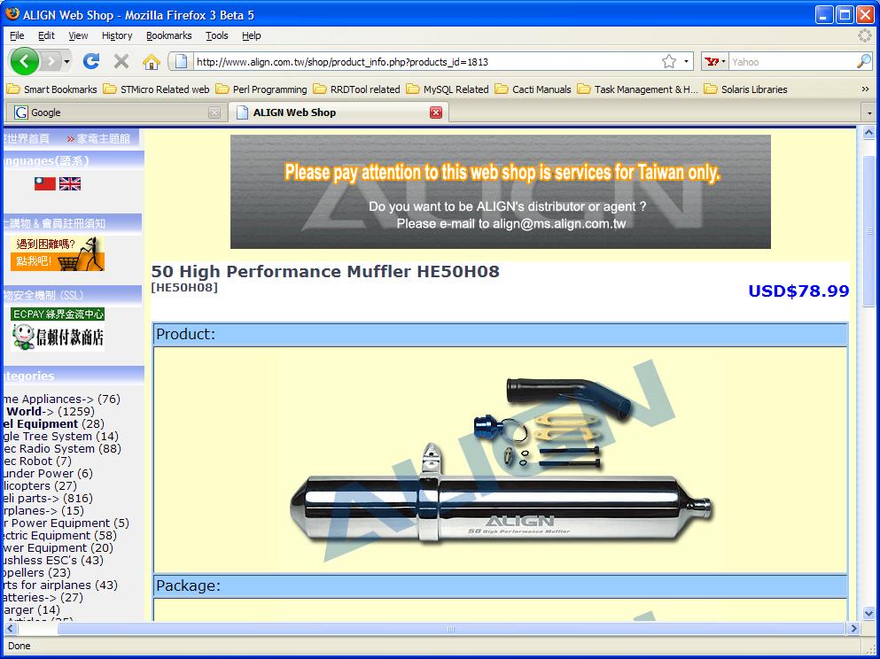The image size is (880, 659).
Task: Click the USD$78.99 price text
Action: point(798,291)
